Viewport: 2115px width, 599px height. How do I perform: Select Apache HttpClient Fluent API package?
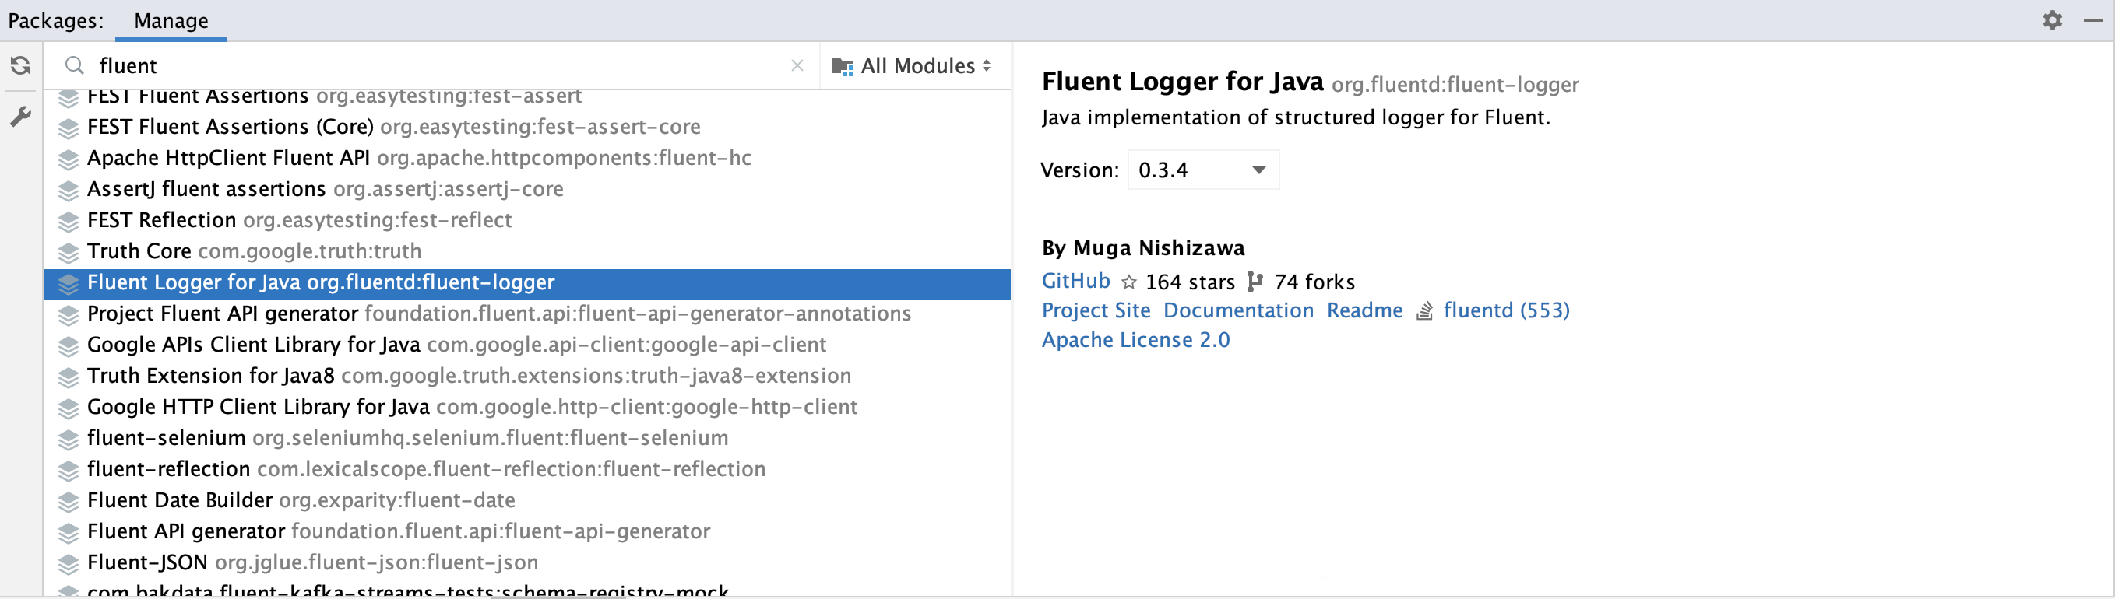point(527,159)
